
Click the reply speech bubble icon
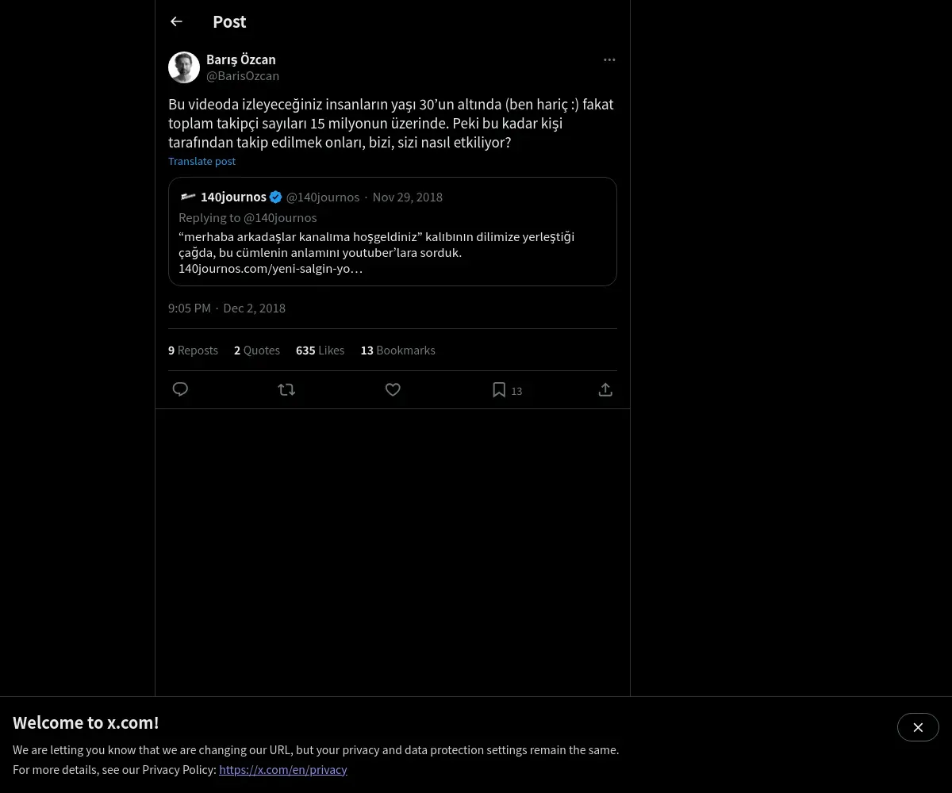point(180,389)
